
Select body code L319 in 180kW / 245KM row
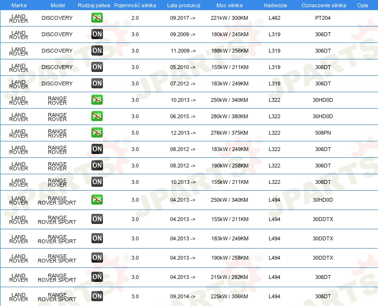pos(275,34)
